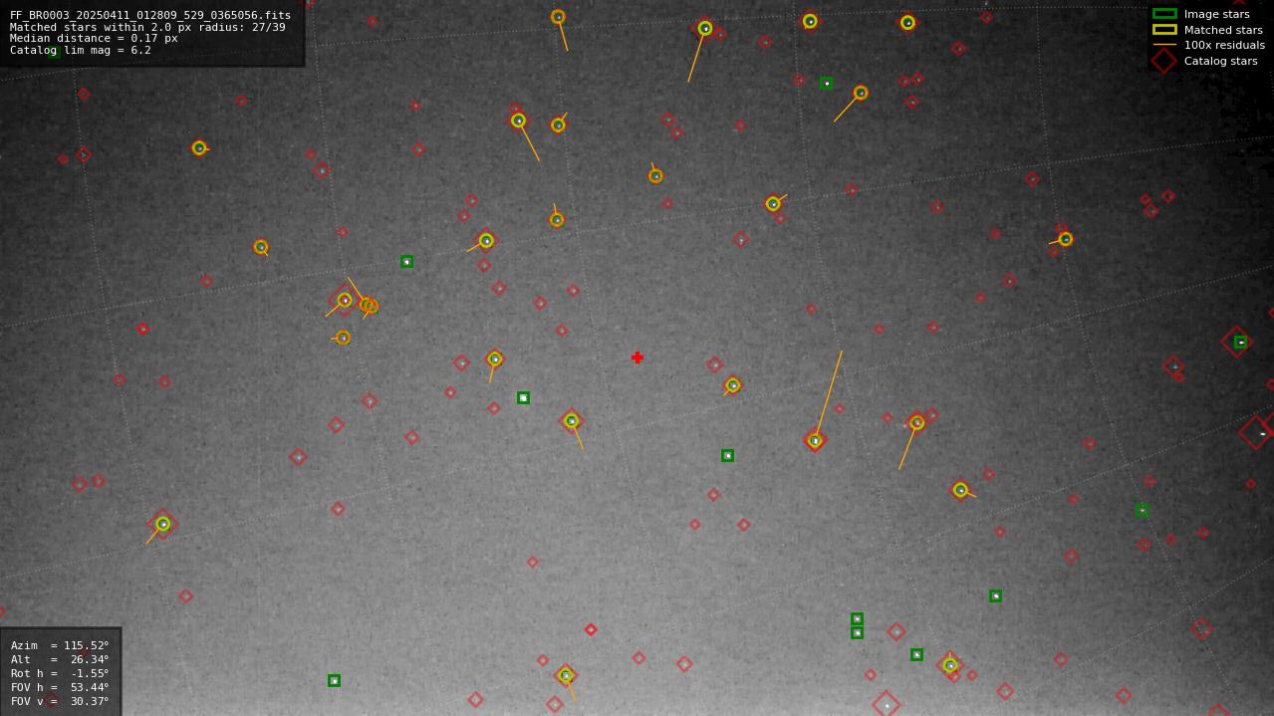Click the yellow Matched stars legend swatch
Screen dimensions: 1274x716
click(x=1164, y=30)
